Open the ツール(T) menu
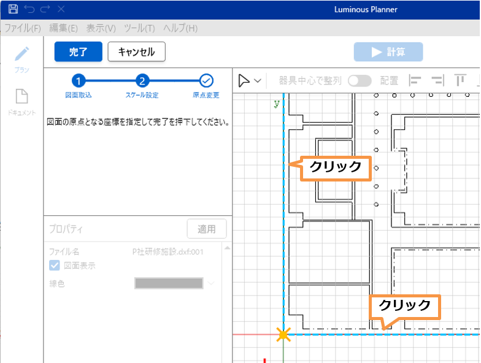 [x=139, y=28]
